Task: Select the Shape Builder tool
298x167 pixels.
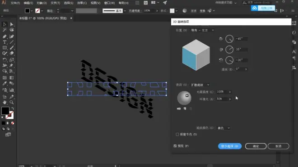Action: 5,71
